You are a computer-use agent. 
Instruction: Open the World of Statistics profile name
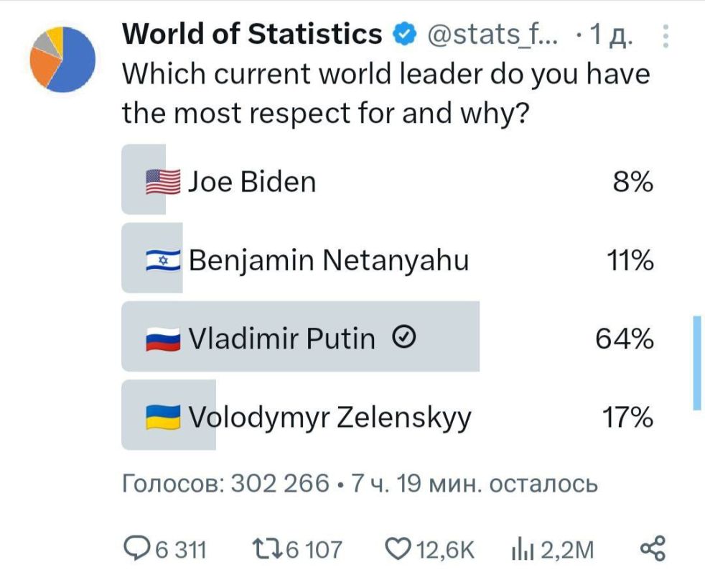click(x=251, y=34)
